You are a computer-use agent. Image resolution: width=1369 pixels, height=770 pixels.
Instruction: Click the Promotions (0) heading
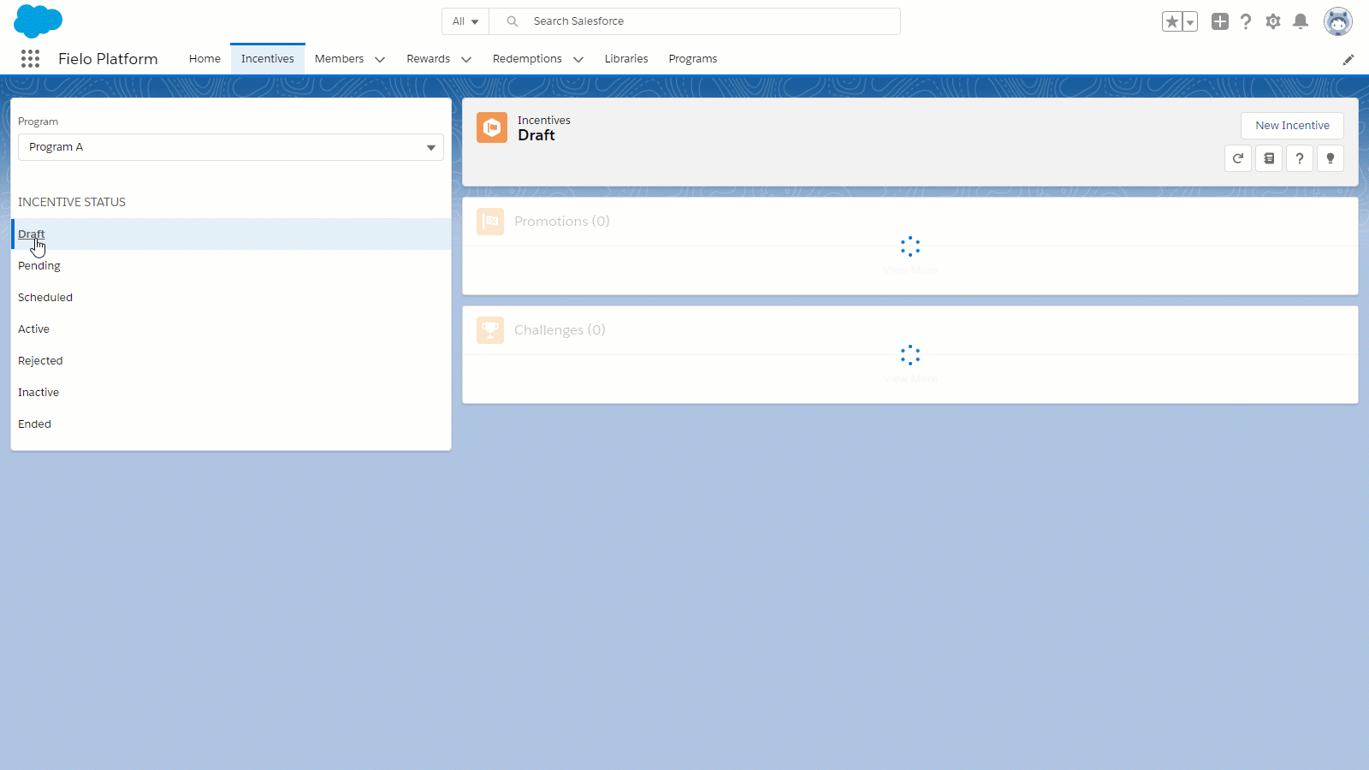(x=562, y=222)
